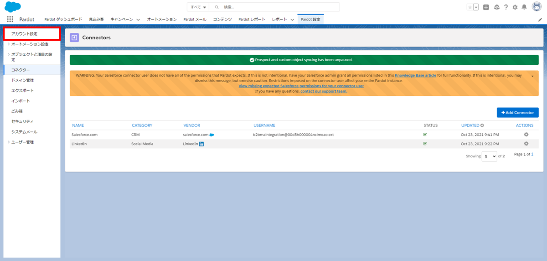547x261 pixels.
Task: Select the Pardot 設定 tab
Action: point(310,20)
